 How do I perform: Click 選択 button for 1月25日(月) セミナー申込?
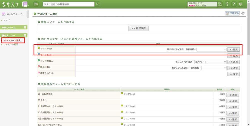coord(232,120)
